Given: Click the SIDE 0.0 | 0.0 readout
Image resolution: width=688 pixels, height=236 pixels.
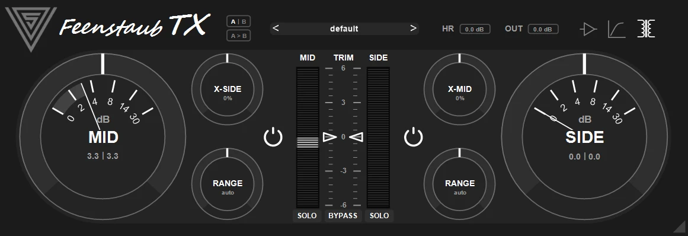Looking at the screenshot, I should (x=584, y=157).
